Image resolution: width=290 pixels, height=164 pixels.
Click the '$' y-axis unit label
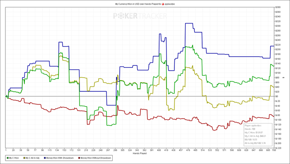point(283,78)
